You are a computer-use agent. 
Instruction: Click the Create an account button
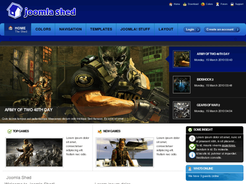222,30
